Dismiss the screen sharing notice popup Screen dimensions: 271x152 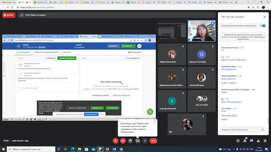(155, 121)
